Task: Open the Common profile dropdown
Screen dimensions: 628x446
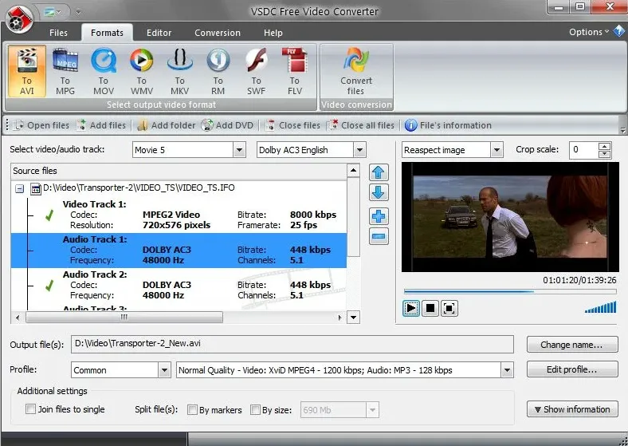Action: [x=164, y=369]
